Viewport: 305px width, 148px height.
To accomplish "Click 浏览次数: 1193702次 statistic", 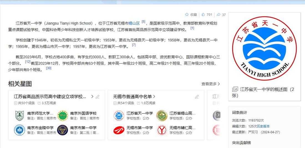I will tap(248, 120).
